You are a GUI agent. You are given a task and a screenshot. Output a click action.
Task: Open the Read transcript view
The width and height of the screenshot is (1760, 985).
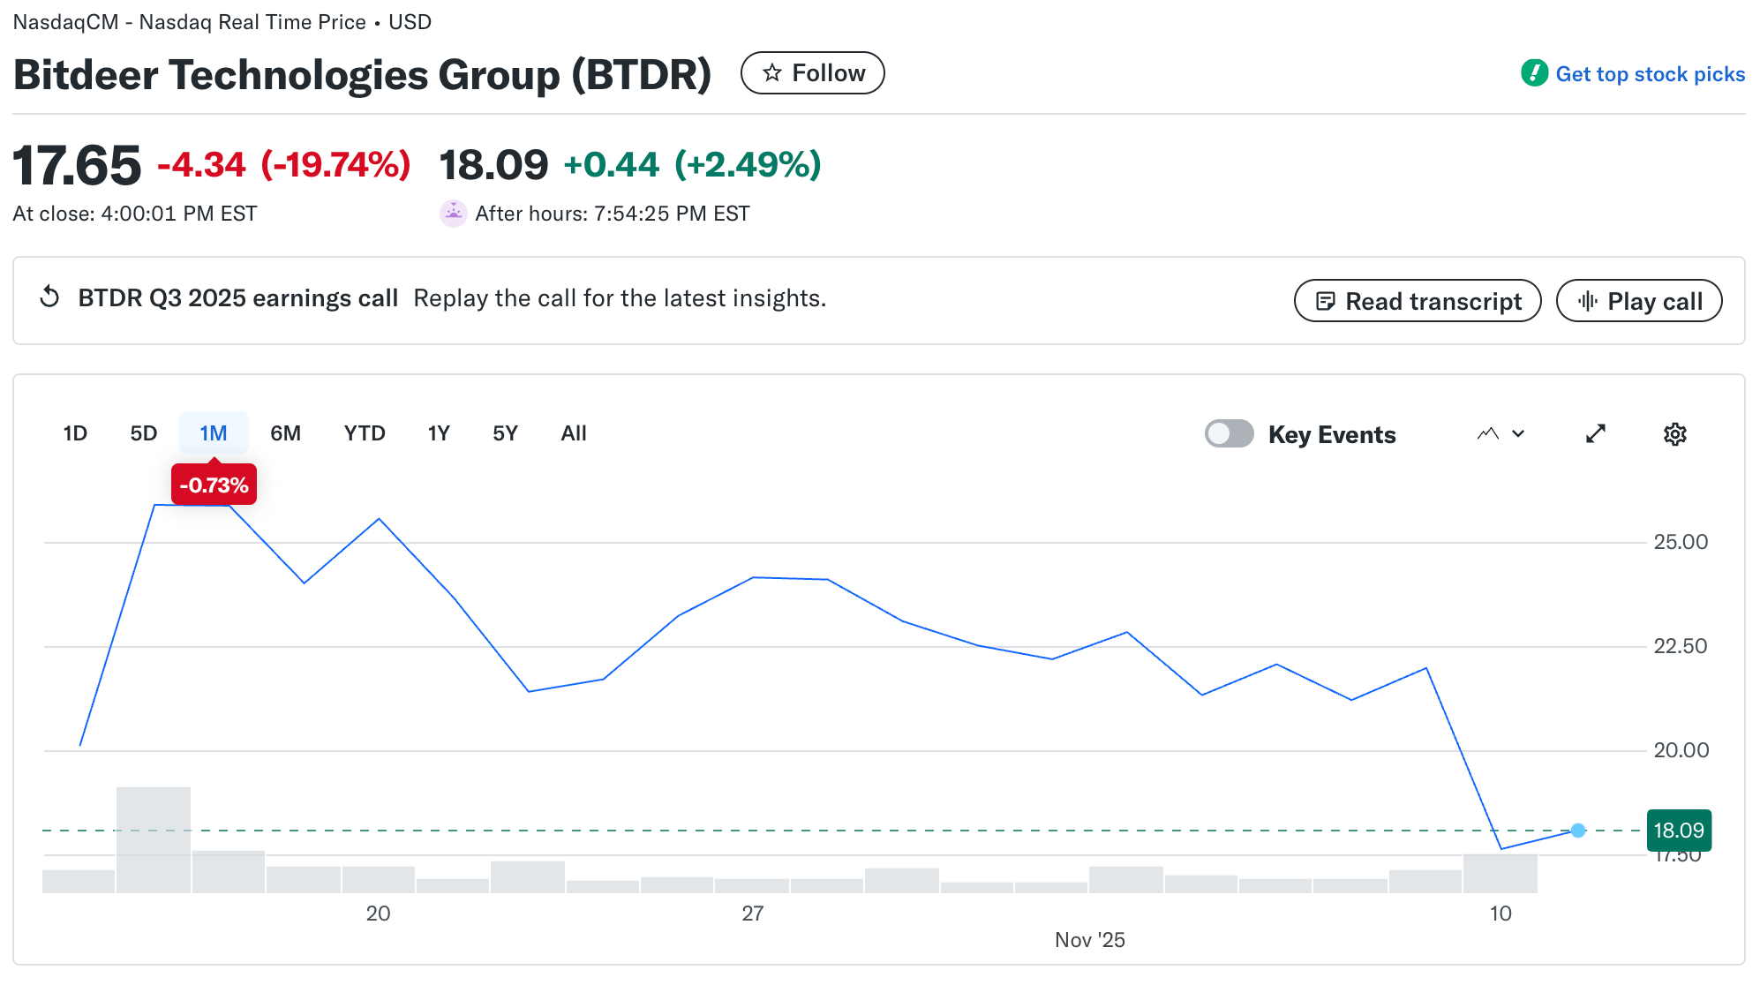click(1417, 300)
